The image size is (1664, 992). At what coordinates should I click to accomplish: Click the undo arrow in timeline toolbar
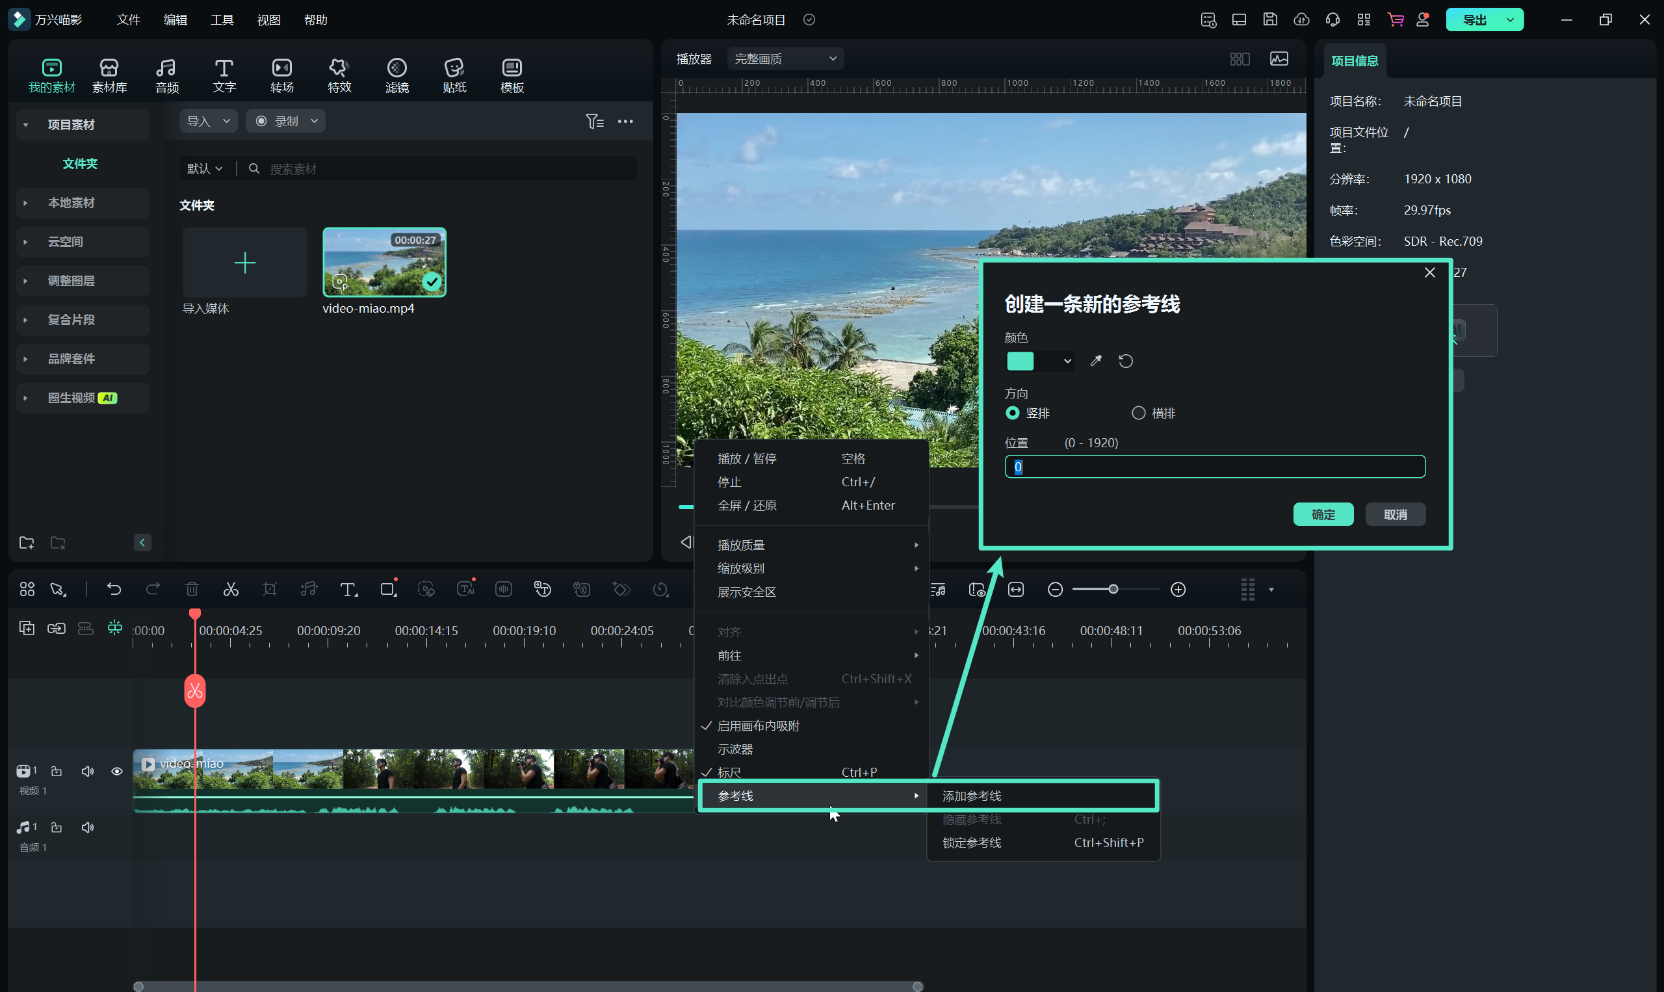tap(114, 589)
